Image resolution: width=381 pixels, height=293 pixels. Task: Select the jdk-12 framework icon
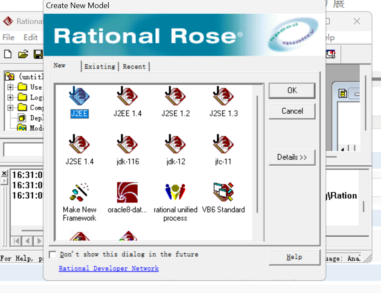pos(175,144)
